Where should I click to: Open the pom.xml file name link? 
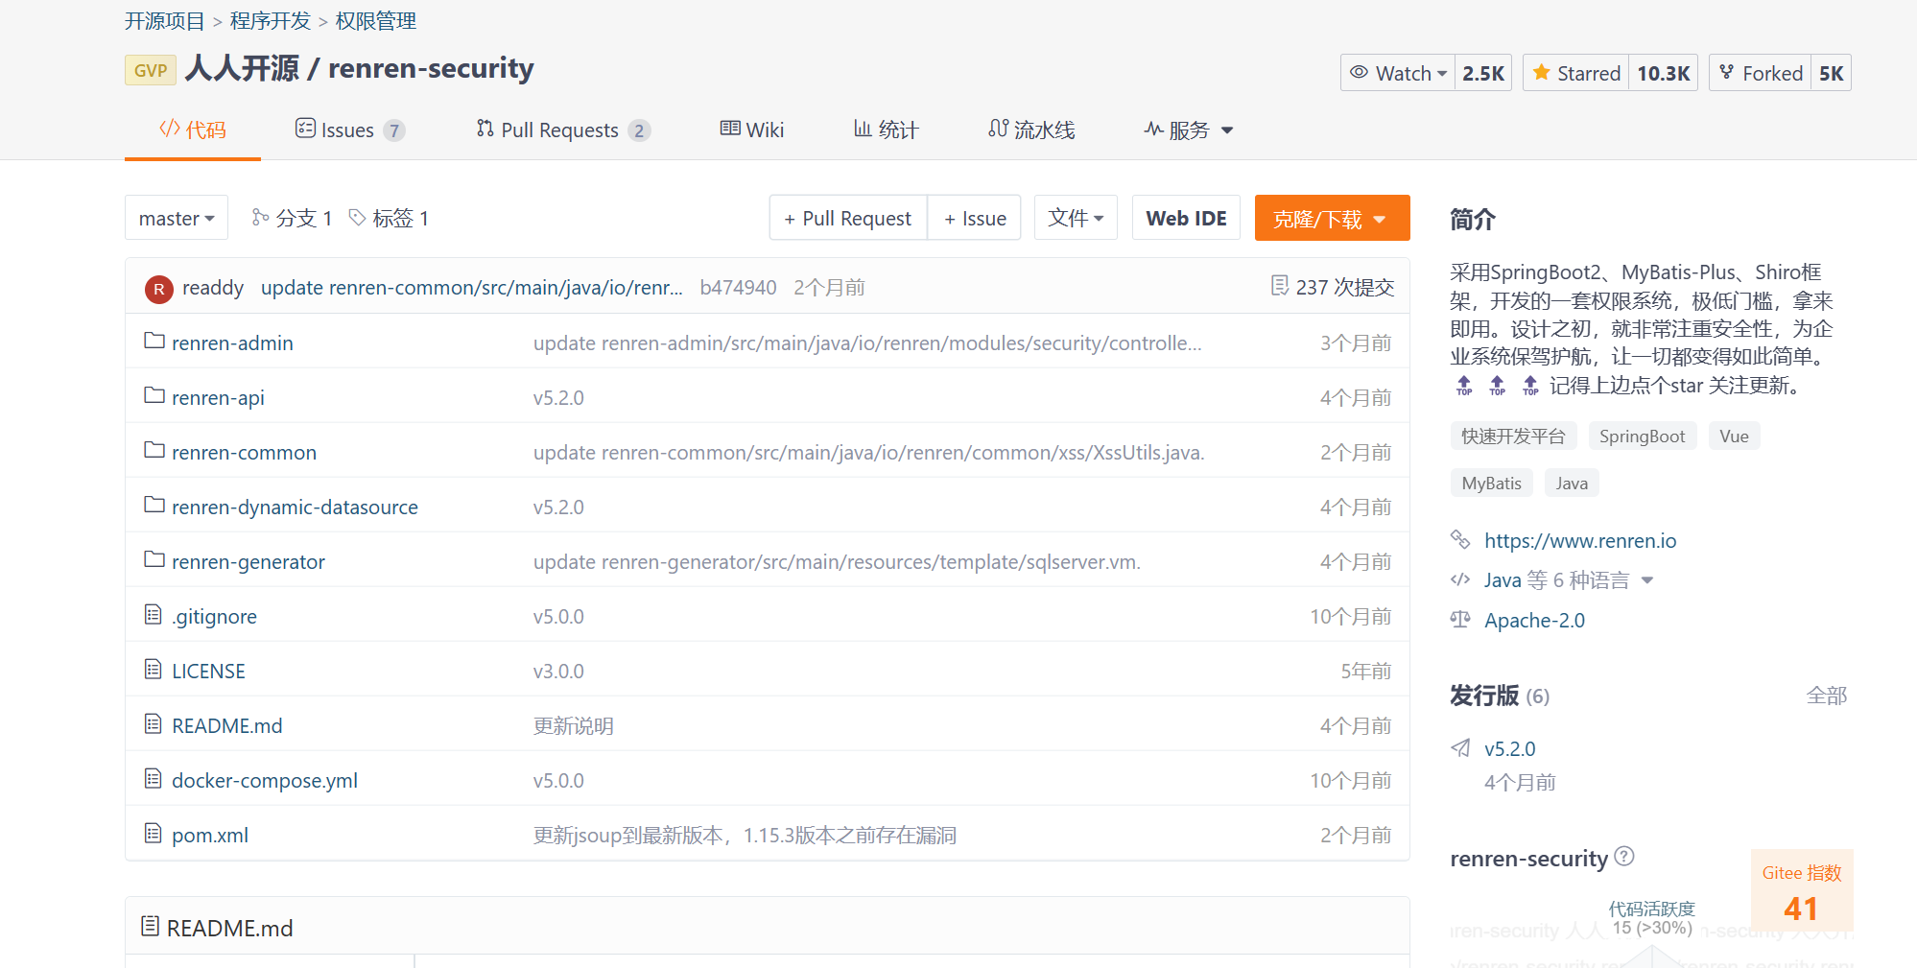(x=210, y=835)
